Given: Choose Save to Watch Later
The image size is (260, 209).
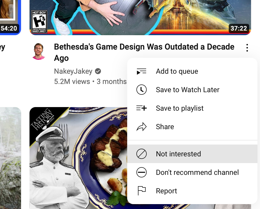Looking at the screenshot, I should pyautogui.click(x=192, y=90).
